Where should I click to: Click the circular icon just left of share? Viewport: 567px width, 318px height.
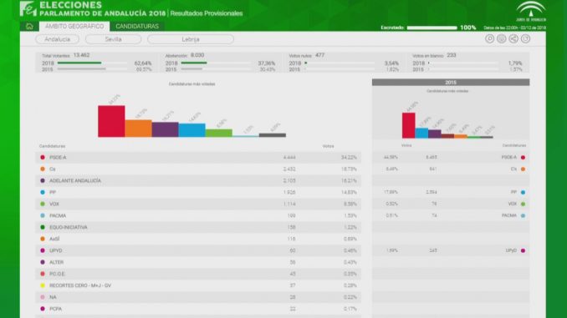pyautogui.click(x=502, y=38)
